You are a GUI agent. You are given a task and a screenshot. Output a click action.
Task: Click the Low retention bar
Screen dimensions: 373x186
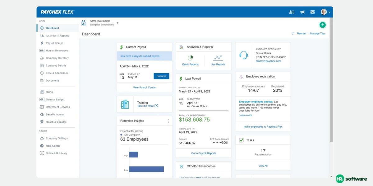[146, 169]
